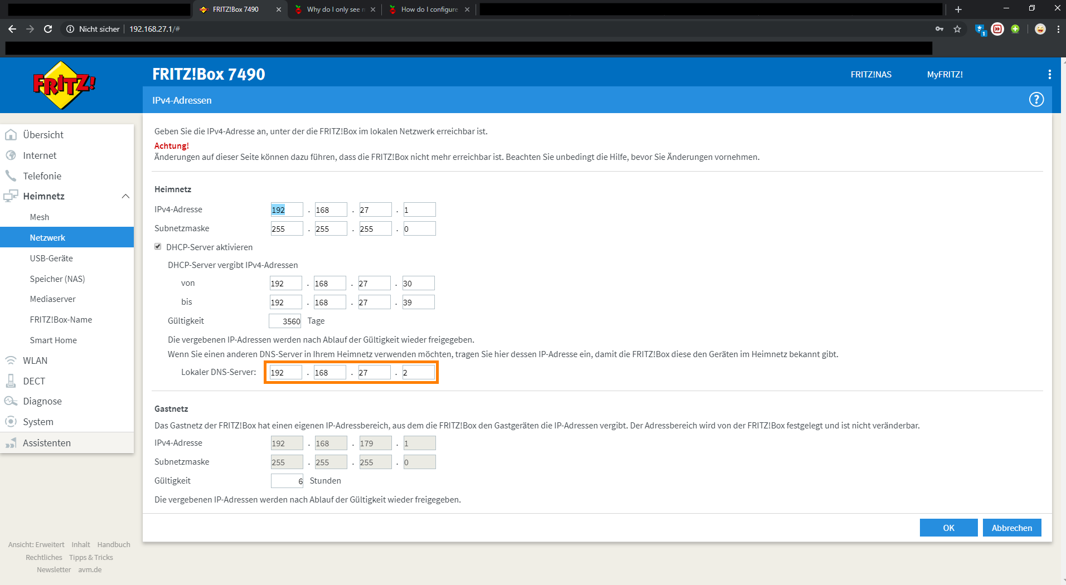Open the three-dot menu in FRITZ!Box header
The height and width of the screenshot is (585, 1066).
click(1049, 75)
